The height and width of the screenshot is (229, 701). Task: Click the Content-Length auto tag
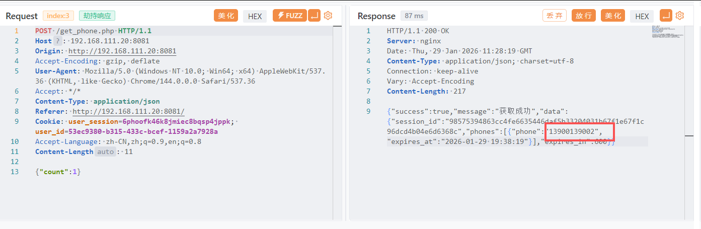point(106,151)
